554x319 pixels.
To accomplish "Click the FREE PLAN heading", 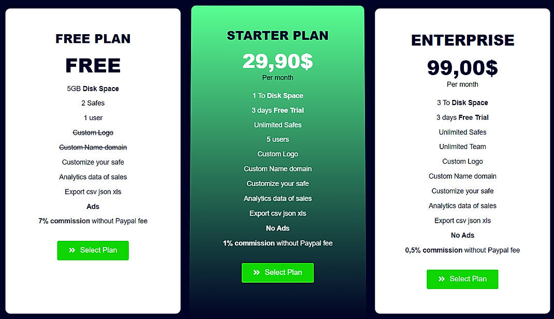I will pos(93,39).
